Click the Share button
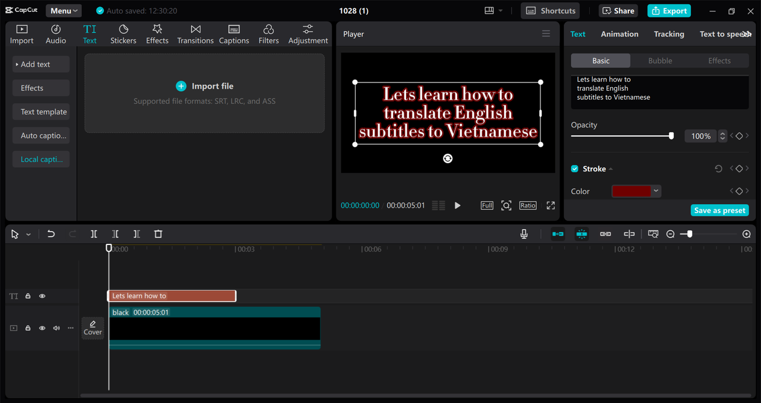This screenshot has height=403, width=761. [x=618, y=11]
